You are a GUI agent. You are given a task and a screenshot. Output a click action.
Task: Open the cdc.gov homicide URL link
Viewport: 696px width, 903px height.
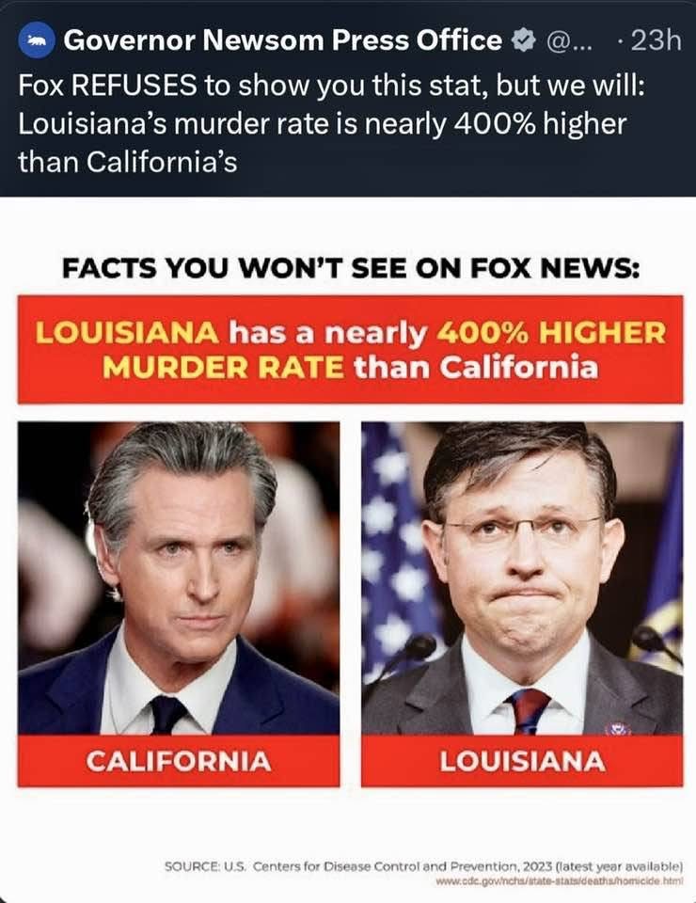559,881
